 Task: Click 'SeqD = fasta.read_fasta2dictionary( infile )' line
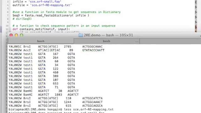tap(51, 15)
